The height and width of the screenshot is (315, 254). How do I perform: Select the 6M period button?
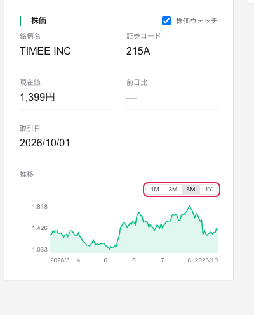(190, 190)
